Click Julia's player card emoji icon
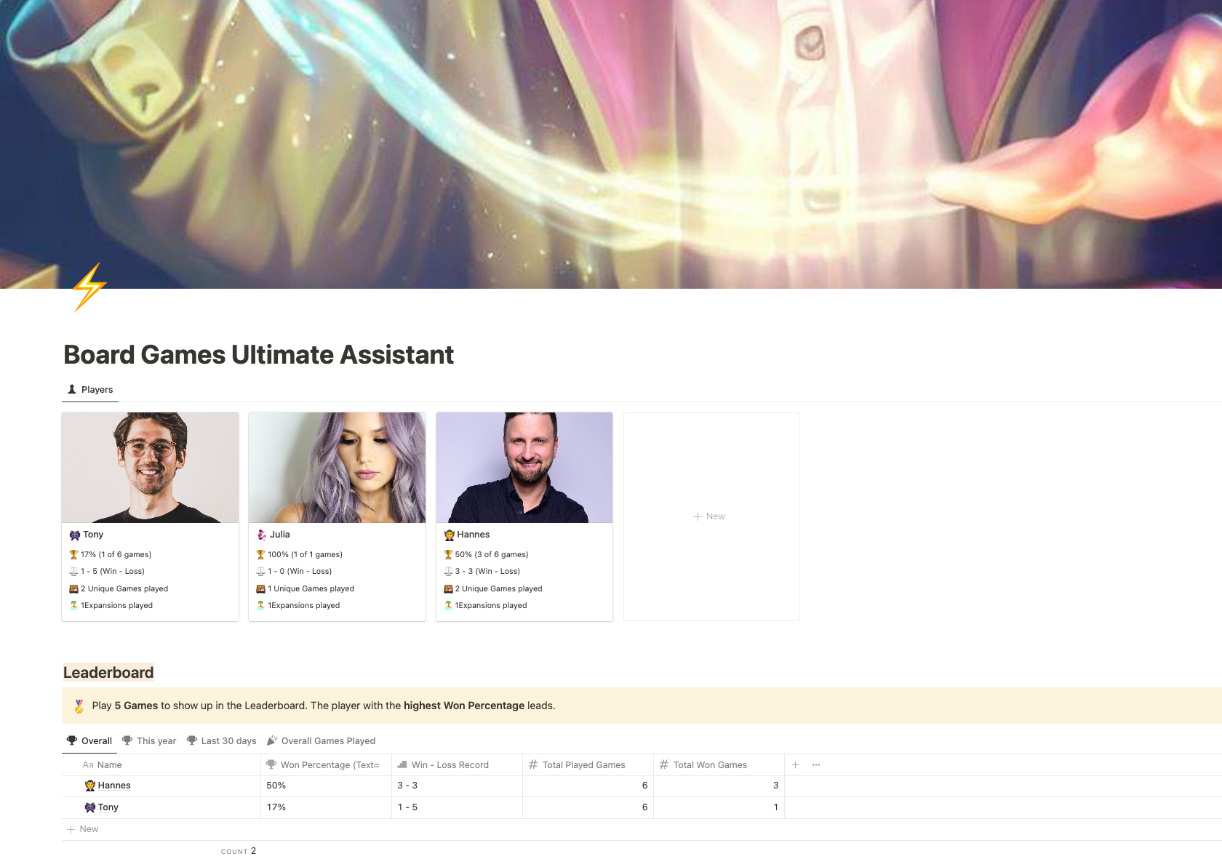Viewport: 1222px width, 867px height. 262,535
